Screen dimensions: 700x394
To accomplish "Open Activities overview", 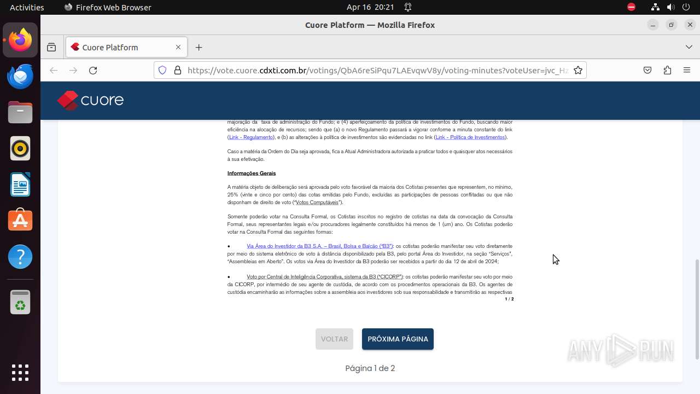I will pos(27,7).
